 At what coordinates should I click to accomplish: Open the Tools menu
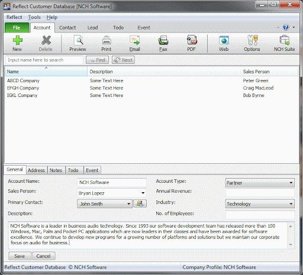34,17
